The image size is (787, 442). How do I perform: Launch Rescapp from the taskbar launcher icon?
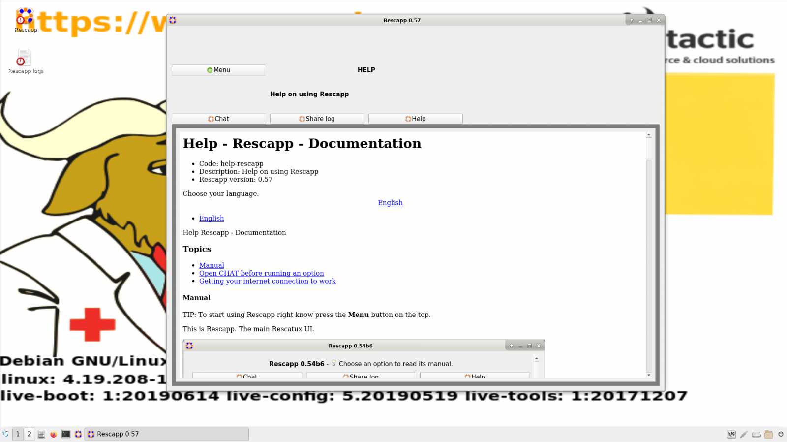click(x=78, y=434)
